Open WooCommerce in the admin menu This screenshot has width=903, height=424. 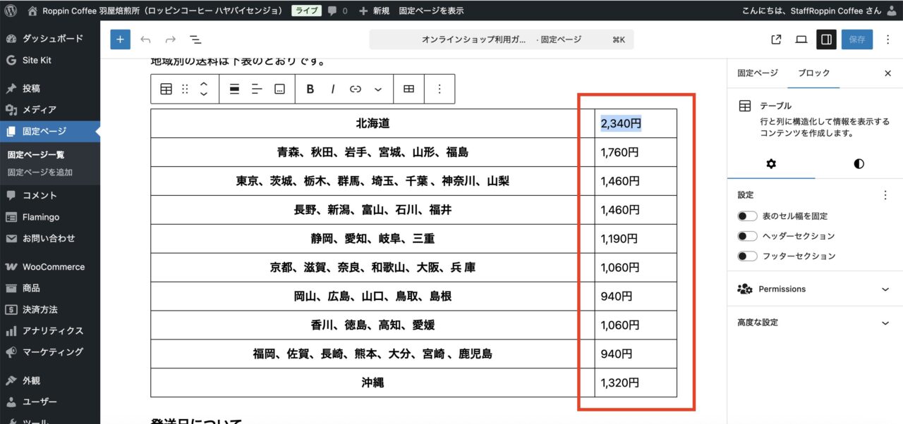pos(53,267)
